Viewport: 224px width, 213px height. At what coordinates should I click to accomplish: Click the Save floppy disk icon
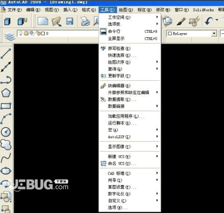(x=70, y=21)
